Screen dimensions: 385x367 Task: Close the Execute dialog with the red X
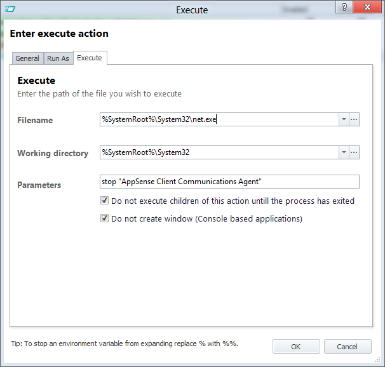click(367, 7)
